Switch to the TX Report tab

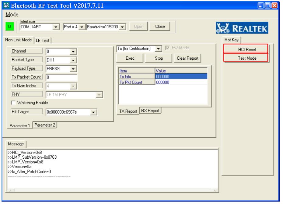tap(128, 111)
